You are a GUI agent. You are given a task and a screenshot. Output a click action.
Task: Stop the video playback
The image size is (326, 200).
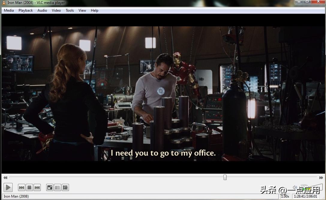point(29,188)
